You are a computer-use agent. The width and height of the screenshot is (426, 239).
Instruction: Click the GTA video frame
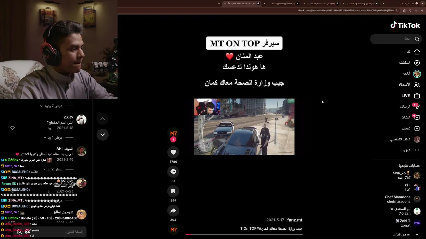coord(244,126)
